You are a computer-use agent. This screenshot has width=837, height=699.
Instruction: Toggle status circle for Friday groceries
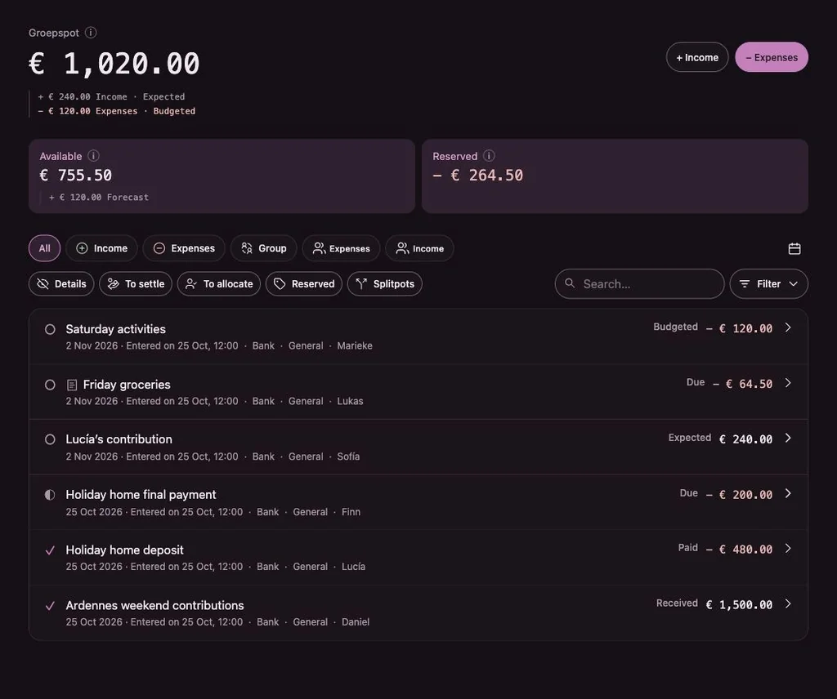click(x=50, y=385)
